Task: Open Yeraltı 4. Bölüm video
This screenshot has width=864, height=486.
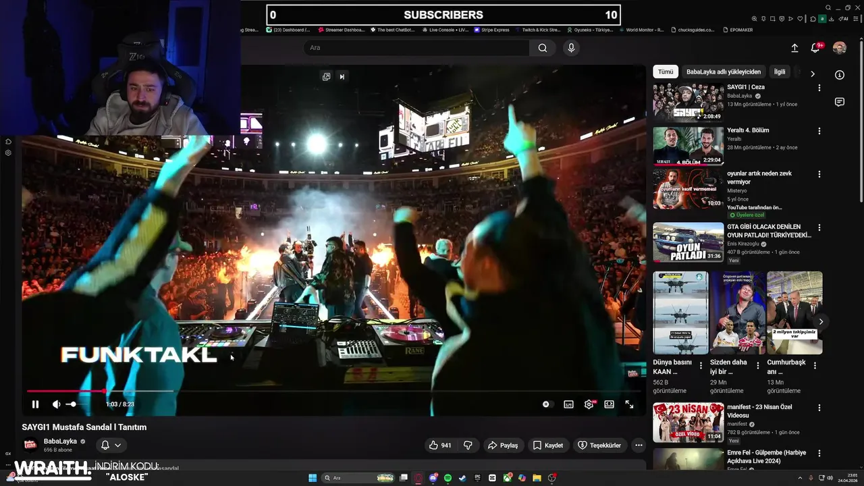Action: pyautogui.click(x=688, y=146)
